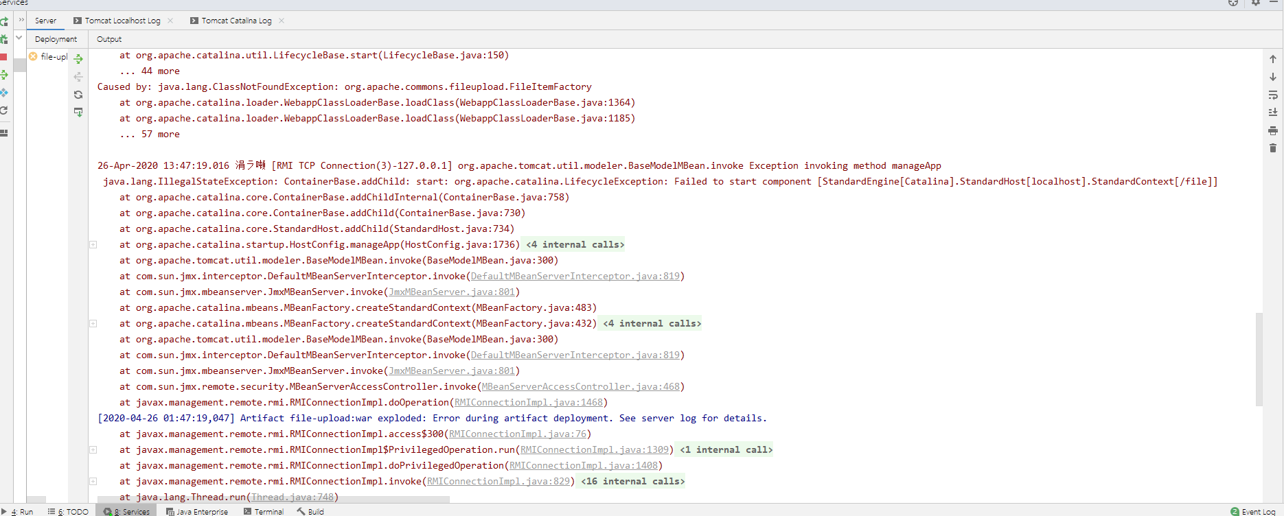Click the Debug rerun icon with bug
This screenshot has width=1284, height=516.
(3, 39)
